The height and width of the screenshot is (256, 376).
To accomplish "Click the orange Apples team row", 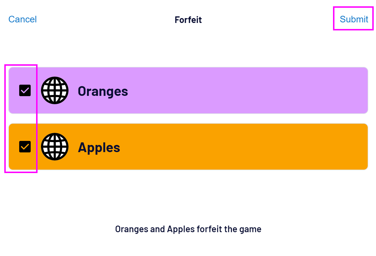I will pos(229,147).
